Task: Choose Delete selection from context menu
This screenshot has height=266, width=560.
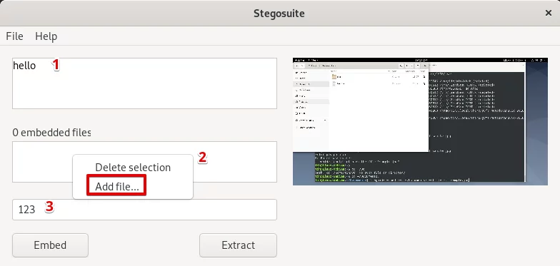Action: click(x=133, y=167)
